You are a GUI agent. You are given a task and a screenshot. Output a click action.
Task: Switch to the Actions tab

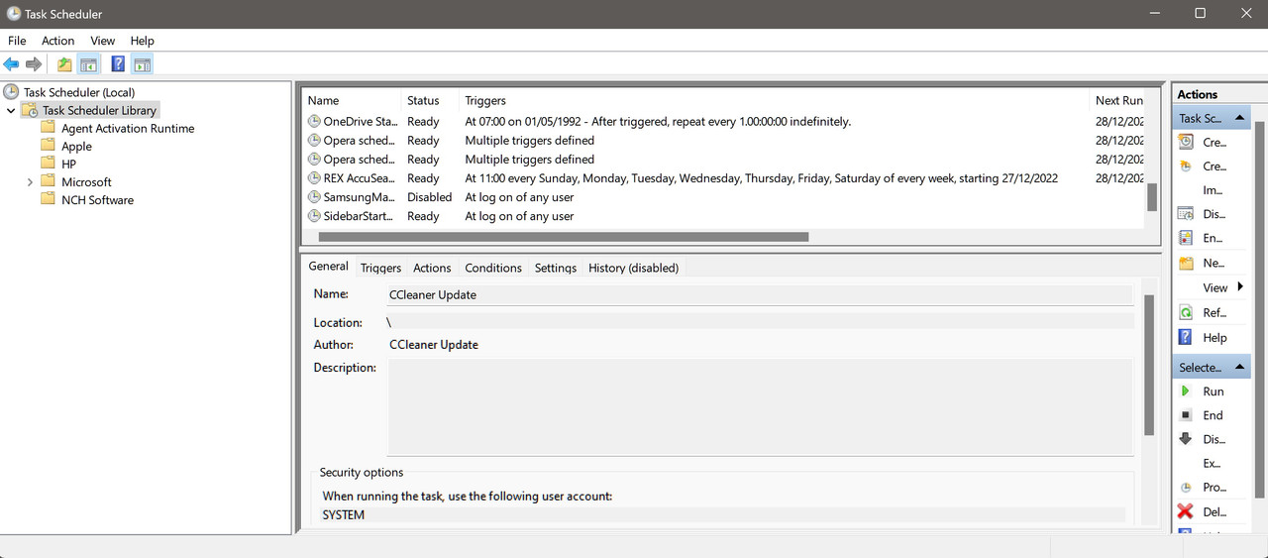[x=432, y=268]
